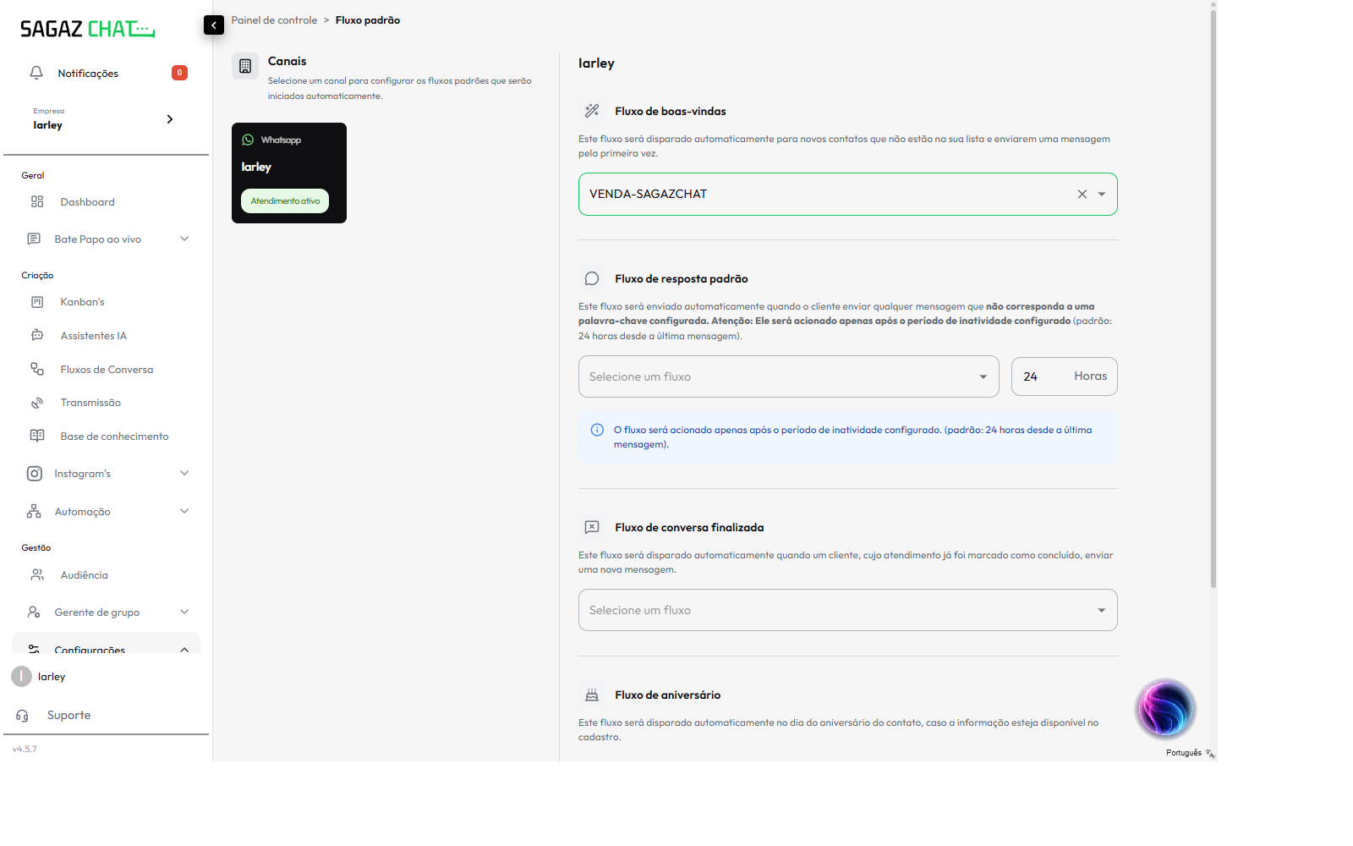
Task: Click the Kanban's board icon
Action: pyautogui.click(x=37, y=302)
